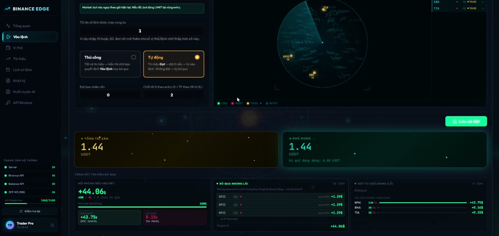
Task: Click the Lời nhất +43.75$ card
Action: click(x=110, y=217)
